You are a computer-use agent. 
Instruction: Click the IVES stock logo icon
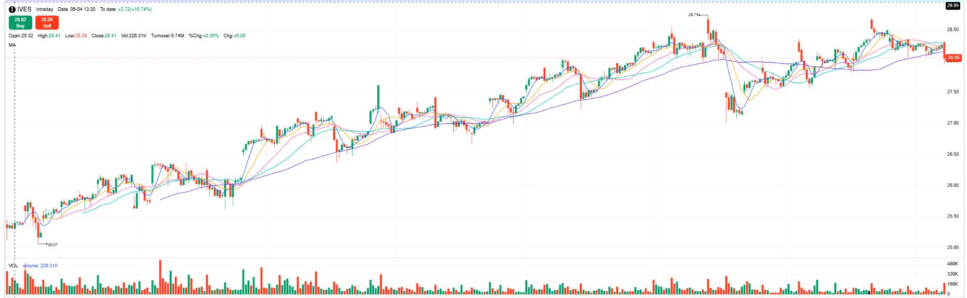coord(12,9)
